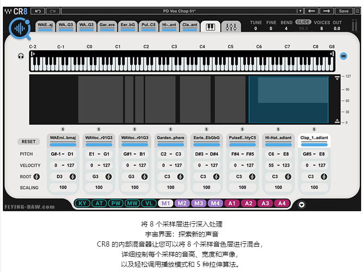Open the hamburger menu beside Save

point(357,11)
